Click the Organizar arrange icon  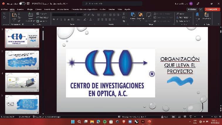point(140,15)
